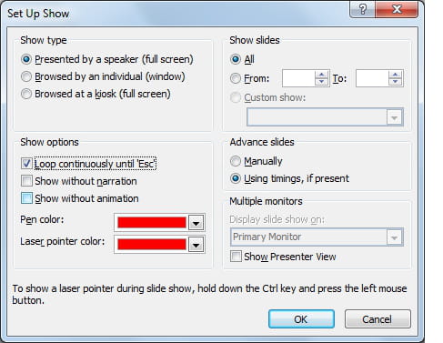Decrease the From slide number with down arrow
Image resolution: width=443 pixels, height=343 pixels.
(321, 82)
